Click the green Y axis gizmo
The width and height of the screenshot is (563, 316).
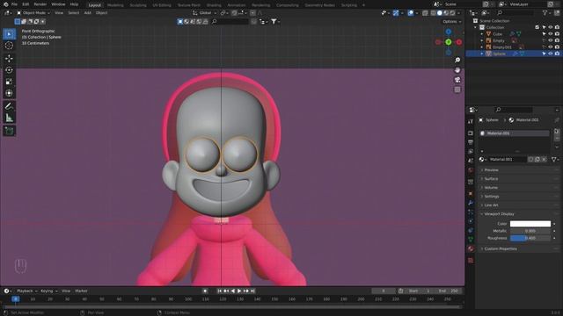pos(449,42)
